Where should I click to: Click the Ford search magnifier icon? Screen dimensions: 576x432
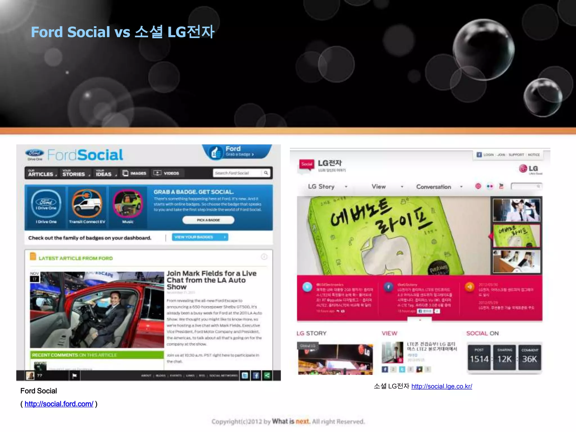[x=266, y=173]
